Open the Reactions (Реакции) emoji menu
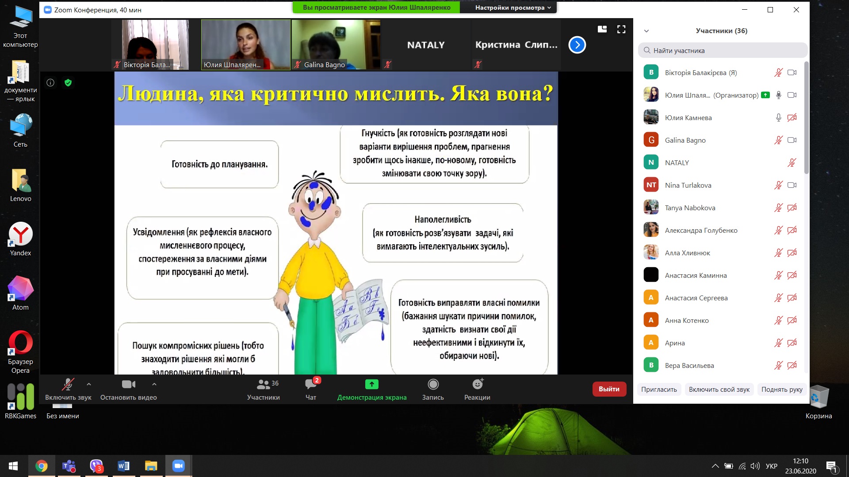The image size is (849, 477). point(477,385)
